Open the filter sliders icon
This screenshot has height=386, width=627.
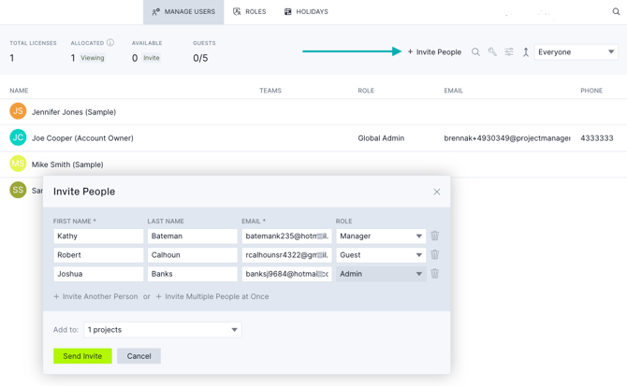pyautogui.click(x=509, y=52)
